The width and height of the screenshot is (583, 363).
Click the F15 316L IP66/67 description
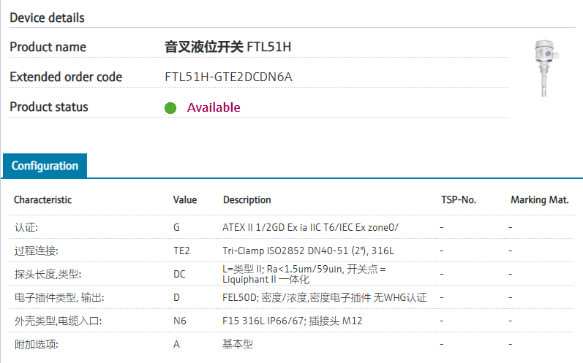(293, 321)
